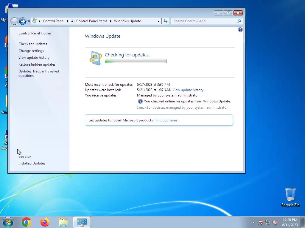Viewport: 305px width, 228px height.
Task: Go forward with the Forward arrow button
Action: (23, 21)
